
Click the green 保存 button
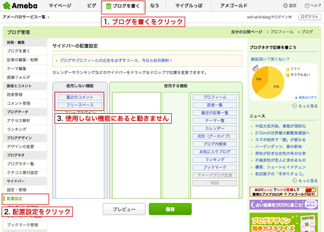(170, 209)
